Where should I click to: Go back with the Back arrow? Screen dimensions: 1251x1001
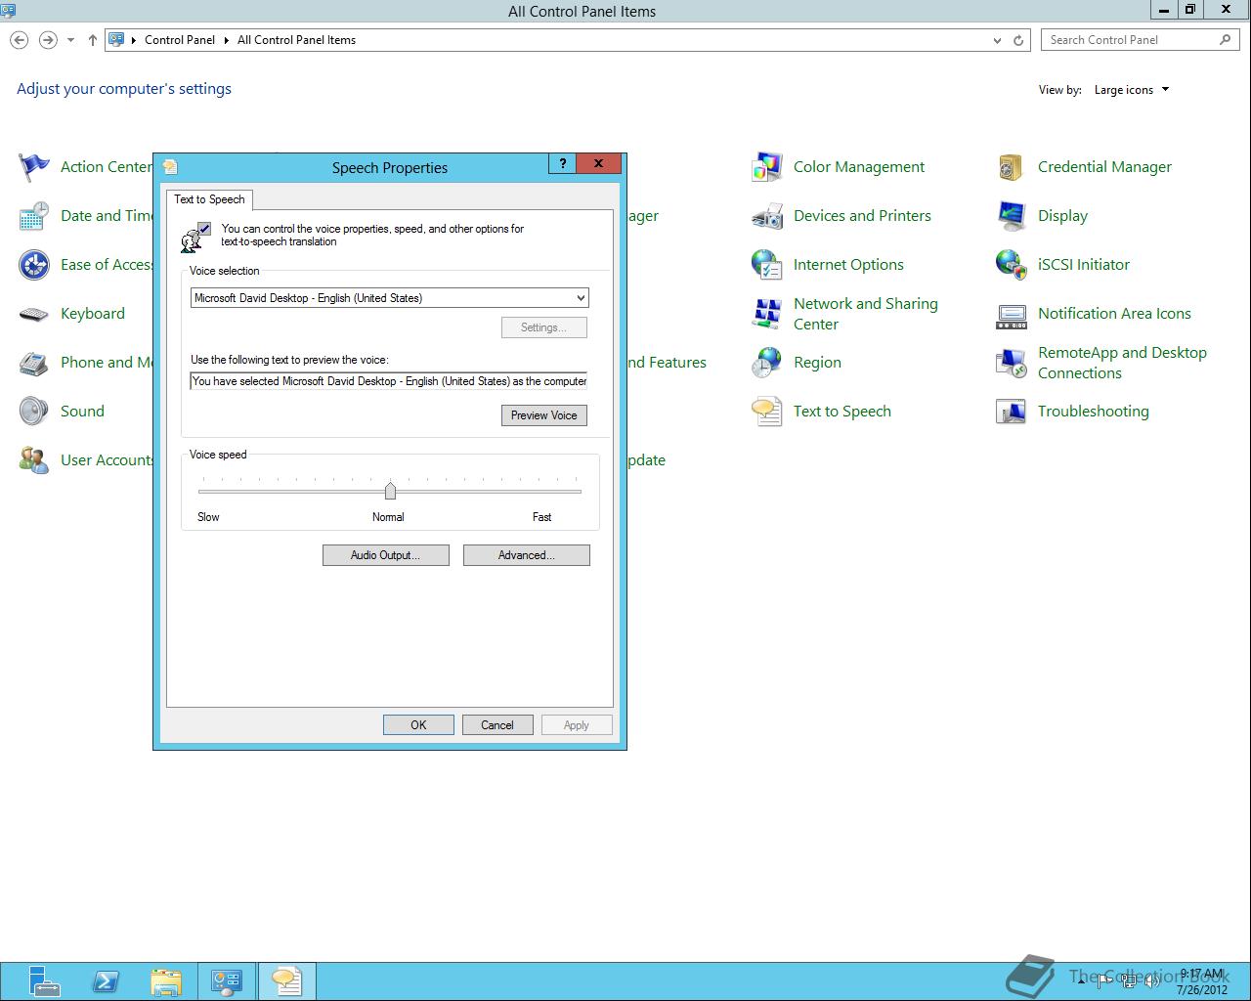point(19,40)
